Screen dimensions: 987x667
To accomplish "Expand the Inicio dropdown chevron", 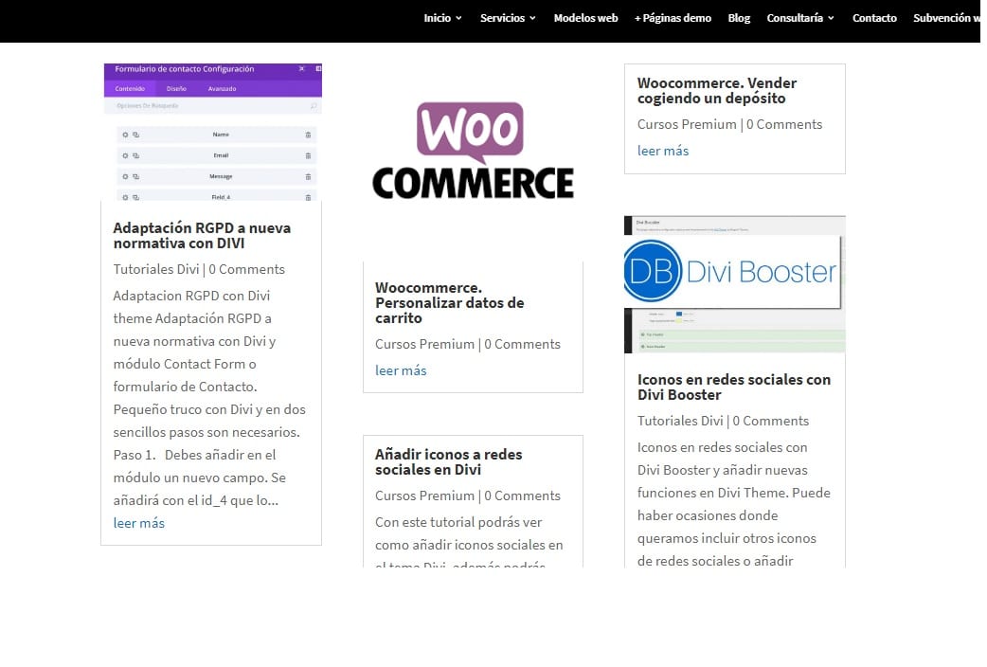I will pos(458,18).
